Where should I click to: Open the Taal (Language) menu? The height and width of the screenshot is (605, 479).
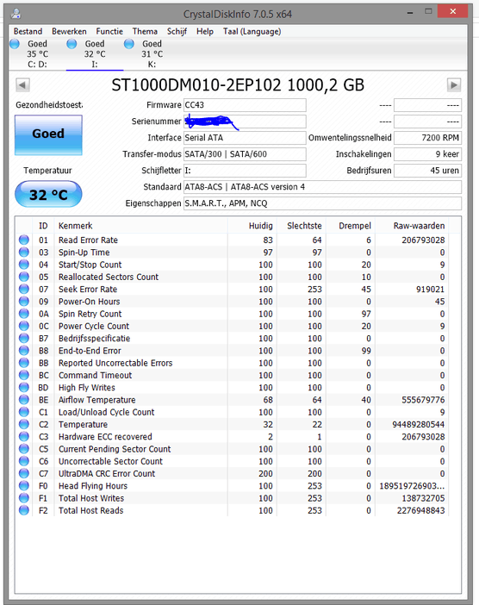tap(252, 32)
